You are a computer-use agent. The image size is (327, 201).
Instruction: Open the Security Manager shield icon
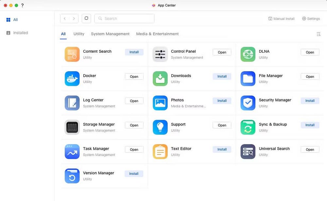[x=248, y=103]
